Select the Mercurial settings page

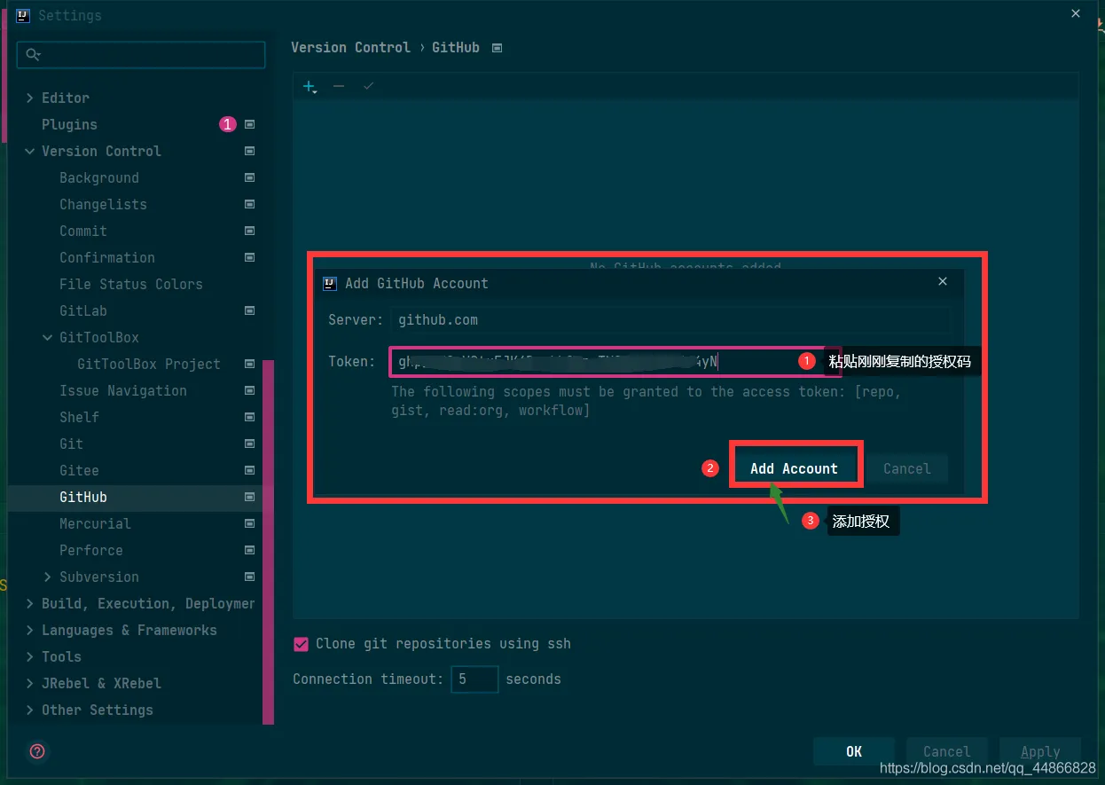[95, 523]
